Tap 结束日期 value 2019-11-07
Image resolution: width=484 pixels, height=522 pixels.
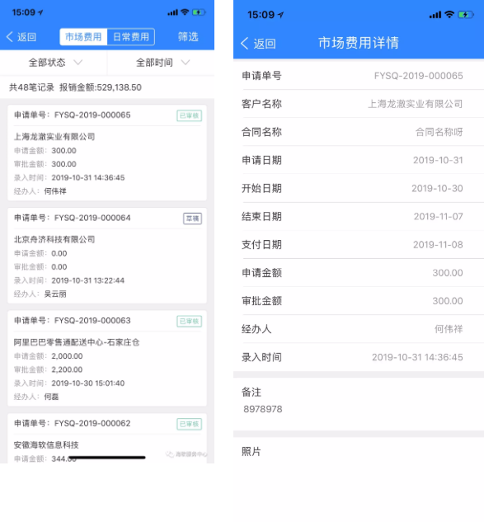click(x=439, y=216)
